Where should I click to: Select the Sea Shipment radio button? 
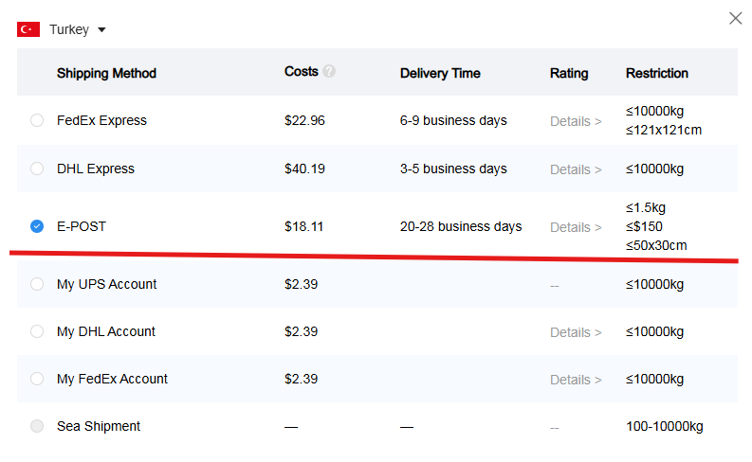37,426
